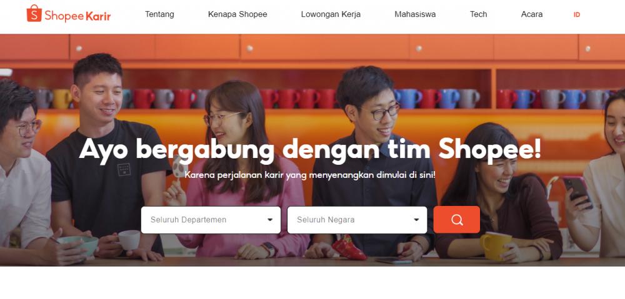Open the Shopee Karir logo text

pyautogui.click(x=77, y=16)
